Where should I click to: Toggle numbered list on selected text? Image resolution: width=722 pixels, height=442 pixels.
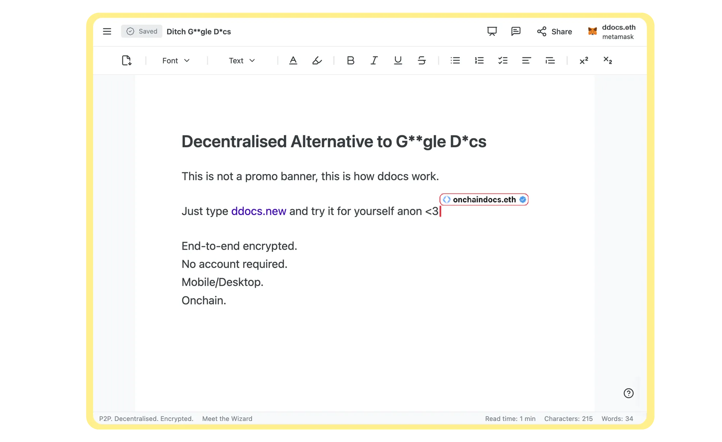click(x=479, y=60)
